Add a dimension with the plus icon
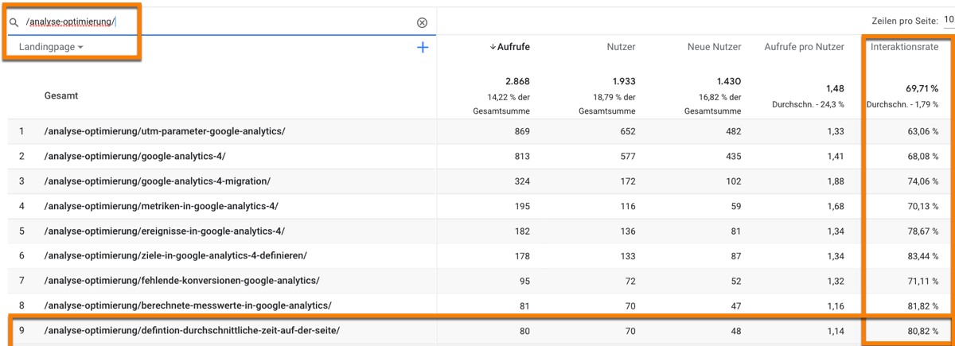This screenshot has width=955, height=346. [x=423, y=48]
